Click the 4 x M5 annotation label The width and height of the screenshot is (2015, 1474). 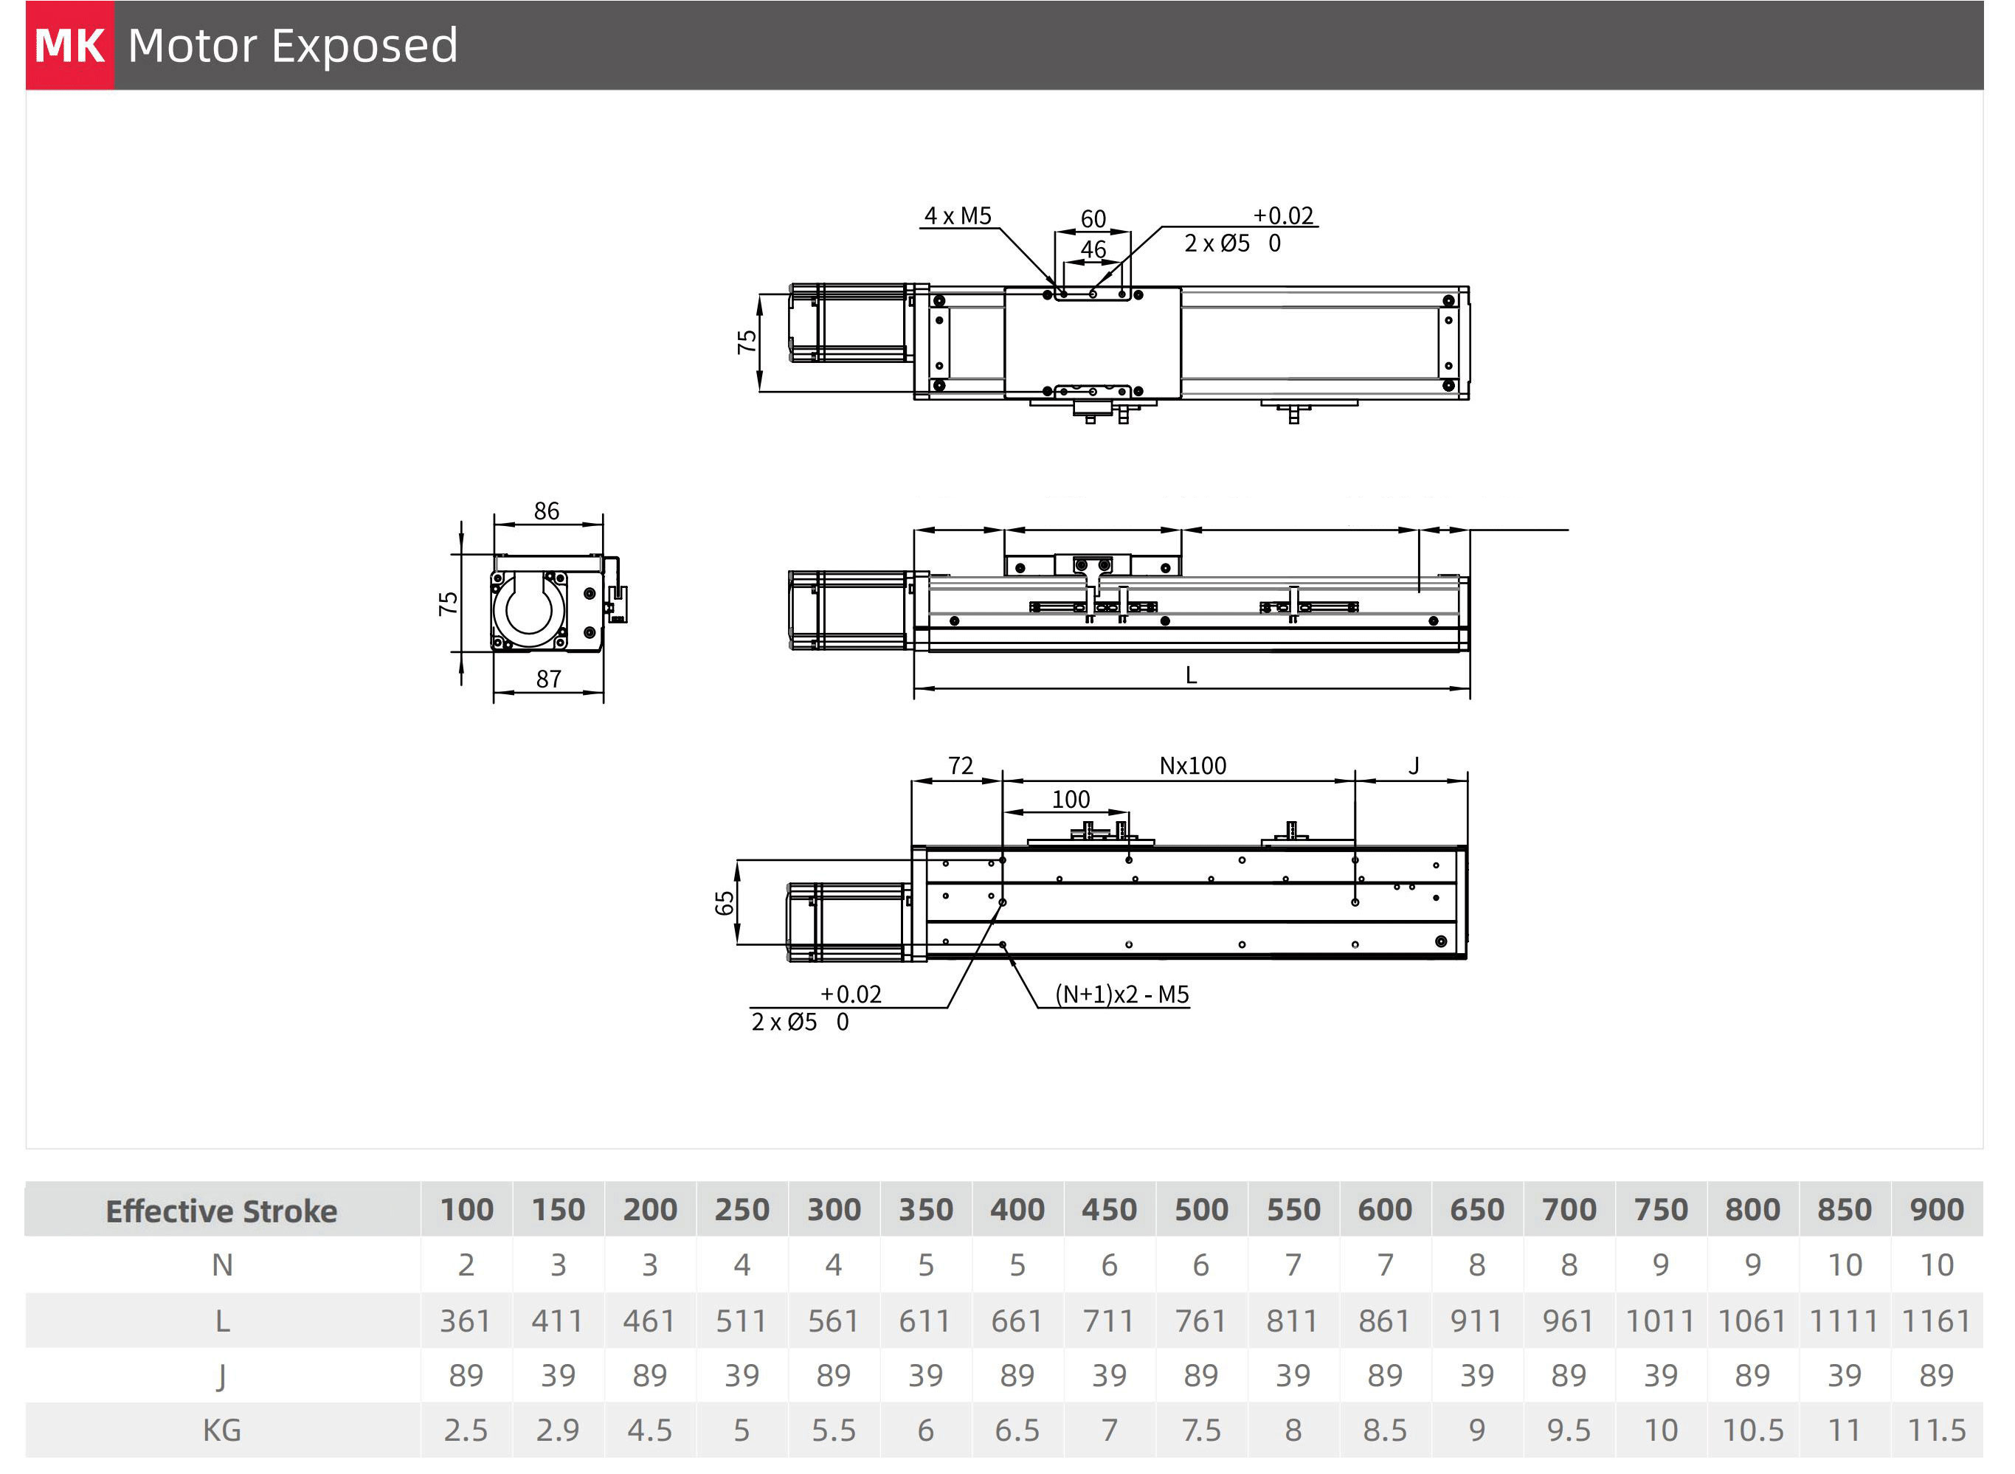click(x=958, y=216)
